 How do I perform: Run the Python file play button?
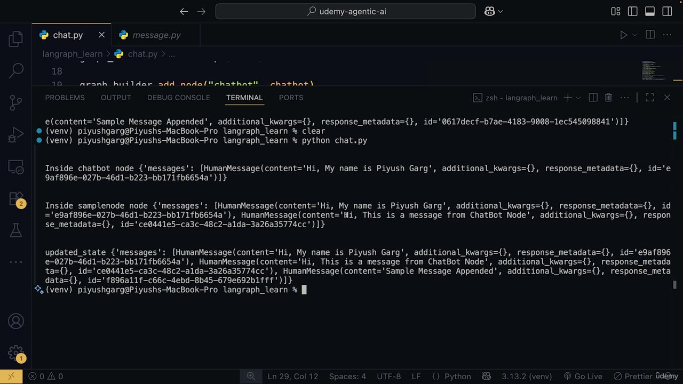[x=623, y=35]
